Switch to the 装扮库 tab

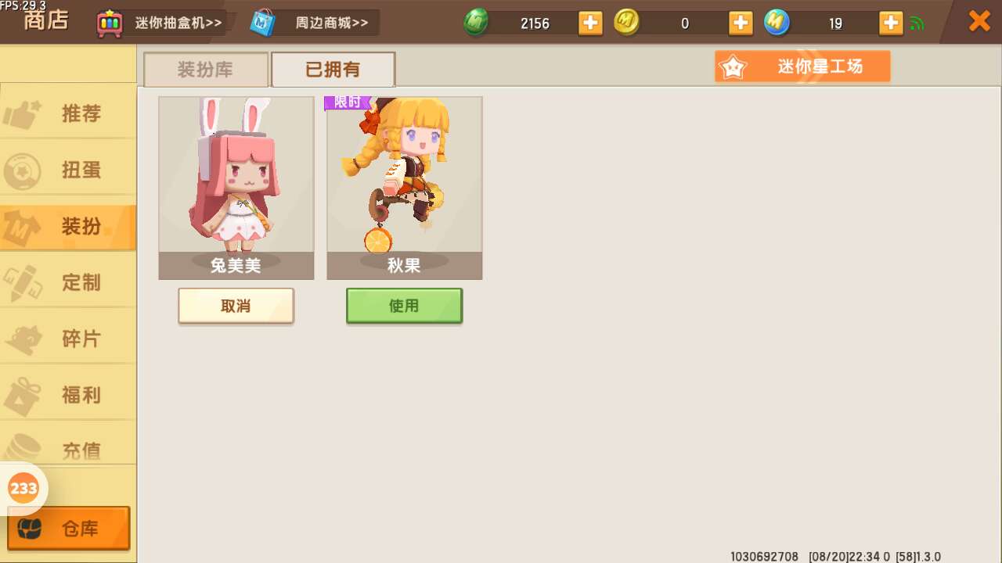click(x=206, y=70)
